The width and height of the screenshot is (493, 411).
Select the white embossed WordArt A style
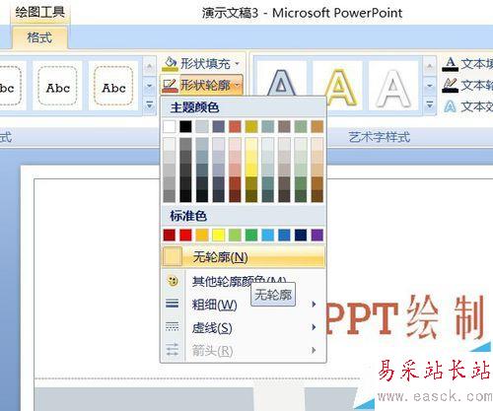click(393, 86)
